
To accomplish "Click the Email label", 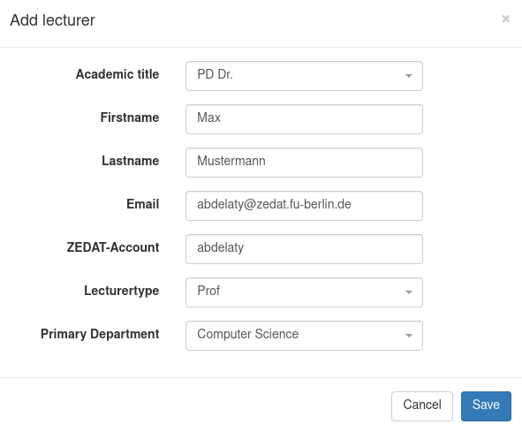I will pyautogui.click(x=142, y=204).
